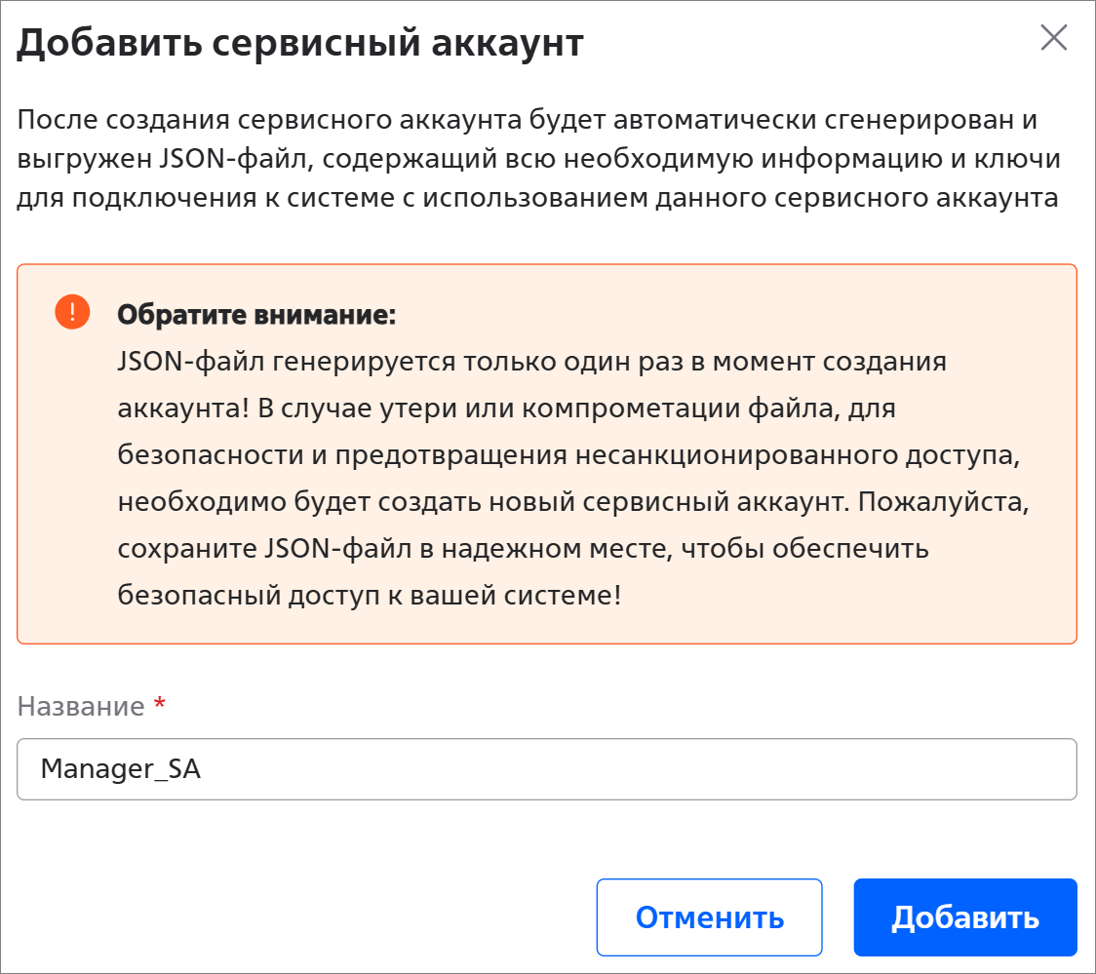The width and height of the screenshot is (1096, 974).
Task: Click the line starting выгружен JSON-файл
Action: (538, 160)
